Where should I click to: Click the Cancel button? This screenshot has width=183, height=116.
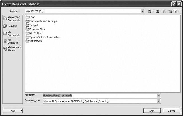[x=172, y=110]
